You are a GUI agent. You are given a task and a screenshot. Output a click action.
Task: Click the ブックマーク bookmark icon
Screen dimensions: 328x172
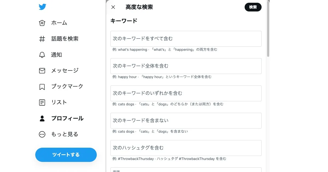(42, 87)
